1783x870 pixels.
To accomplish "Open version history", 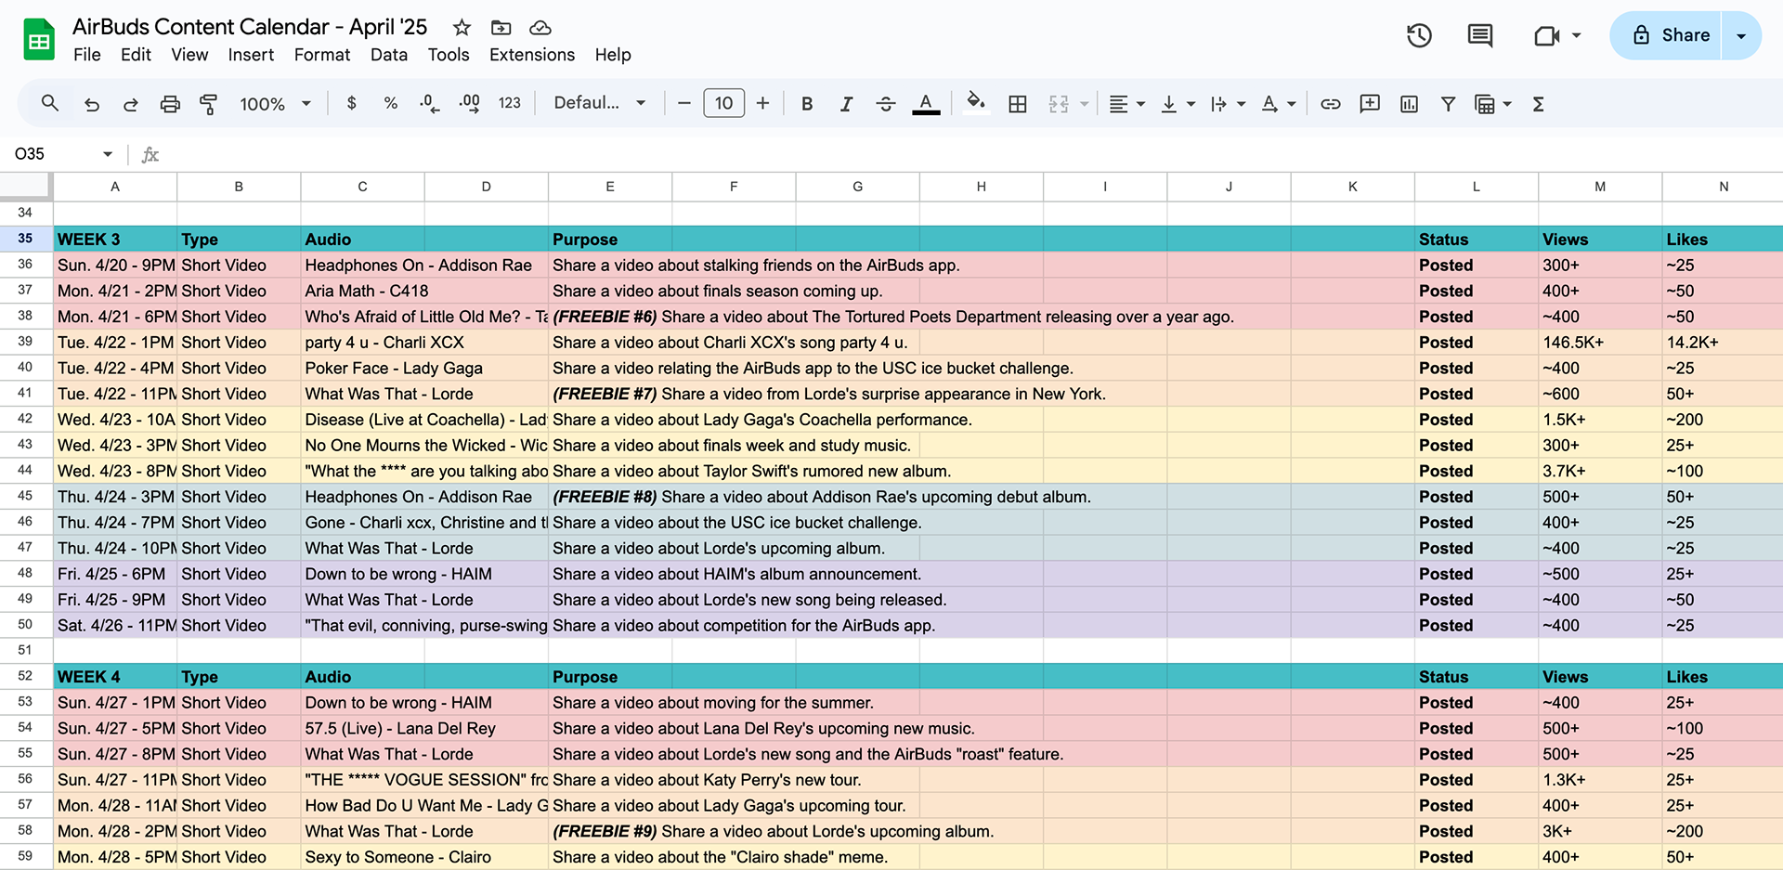I will [1419, 35].
